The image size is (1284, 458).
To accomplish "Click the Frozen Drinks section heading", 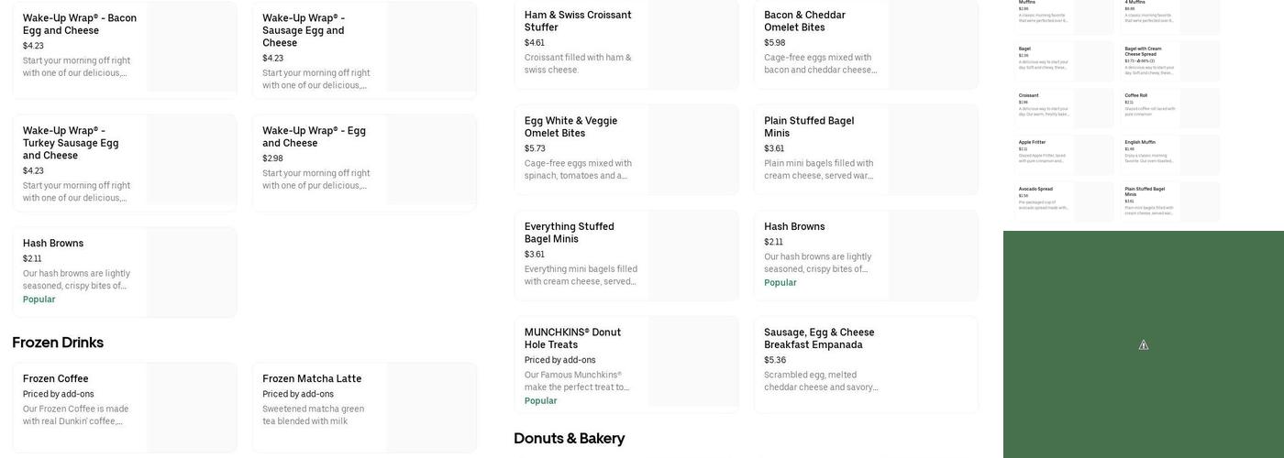I will [x=58, y=343].
